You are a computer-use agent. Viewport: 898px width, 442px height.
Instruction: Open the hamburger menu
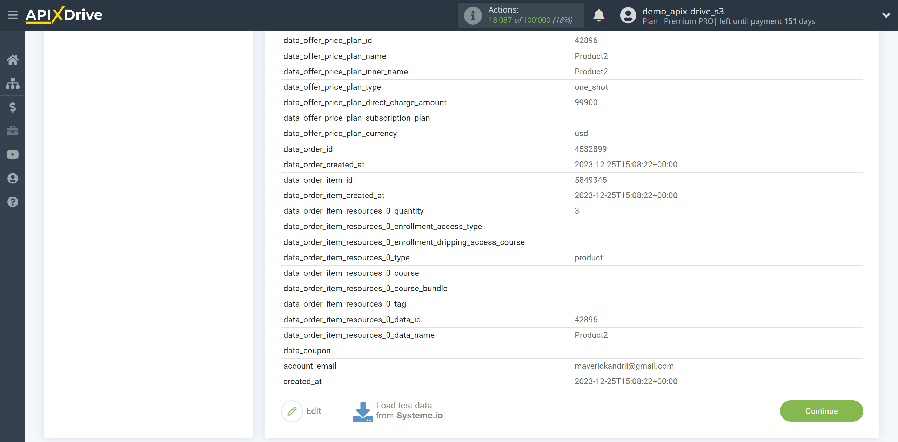[x=13, y=15]
